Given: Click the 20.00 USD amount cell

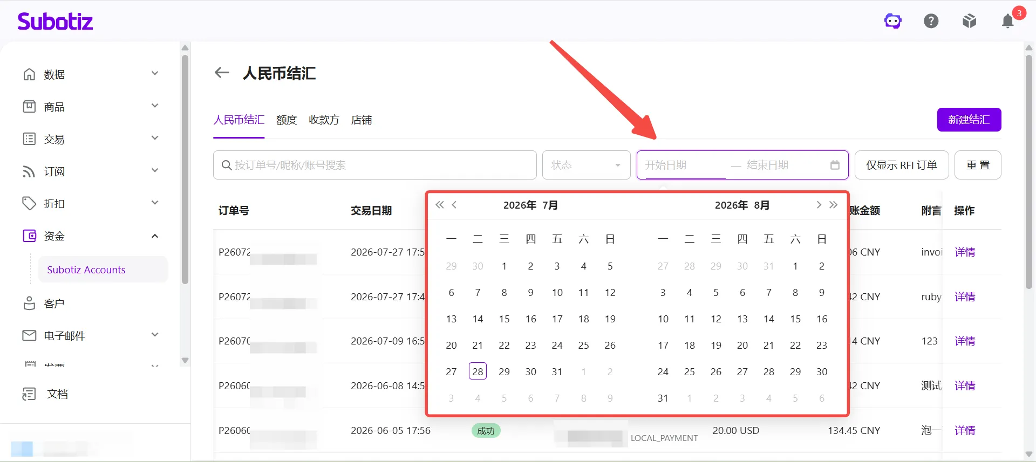Looking at the screenshot, I should pos(735,430).
